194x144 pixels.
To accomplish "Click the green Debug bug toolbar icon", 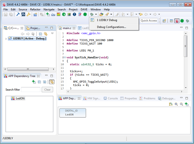I will coord(91,14).
